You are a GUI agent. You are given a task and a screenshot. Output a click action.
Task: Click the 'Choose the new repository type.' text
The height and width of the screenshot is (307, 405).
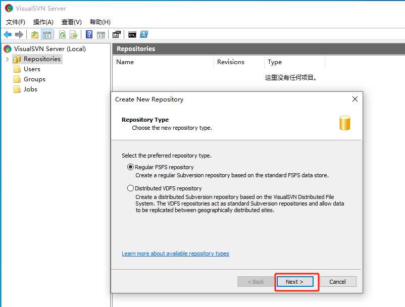click(172, 128)
